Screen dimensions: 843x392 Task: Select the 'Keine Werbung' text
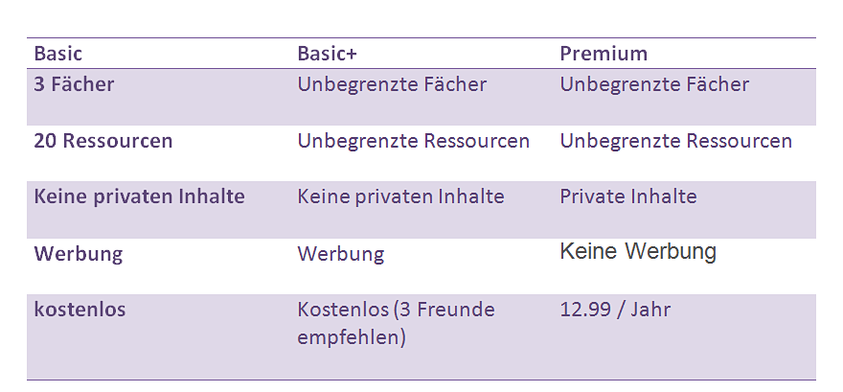637,252
